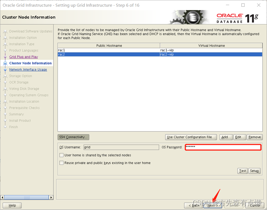
Task: Select Cluster Node Information step
Action: pyautogui.click(x=31, y=63)
